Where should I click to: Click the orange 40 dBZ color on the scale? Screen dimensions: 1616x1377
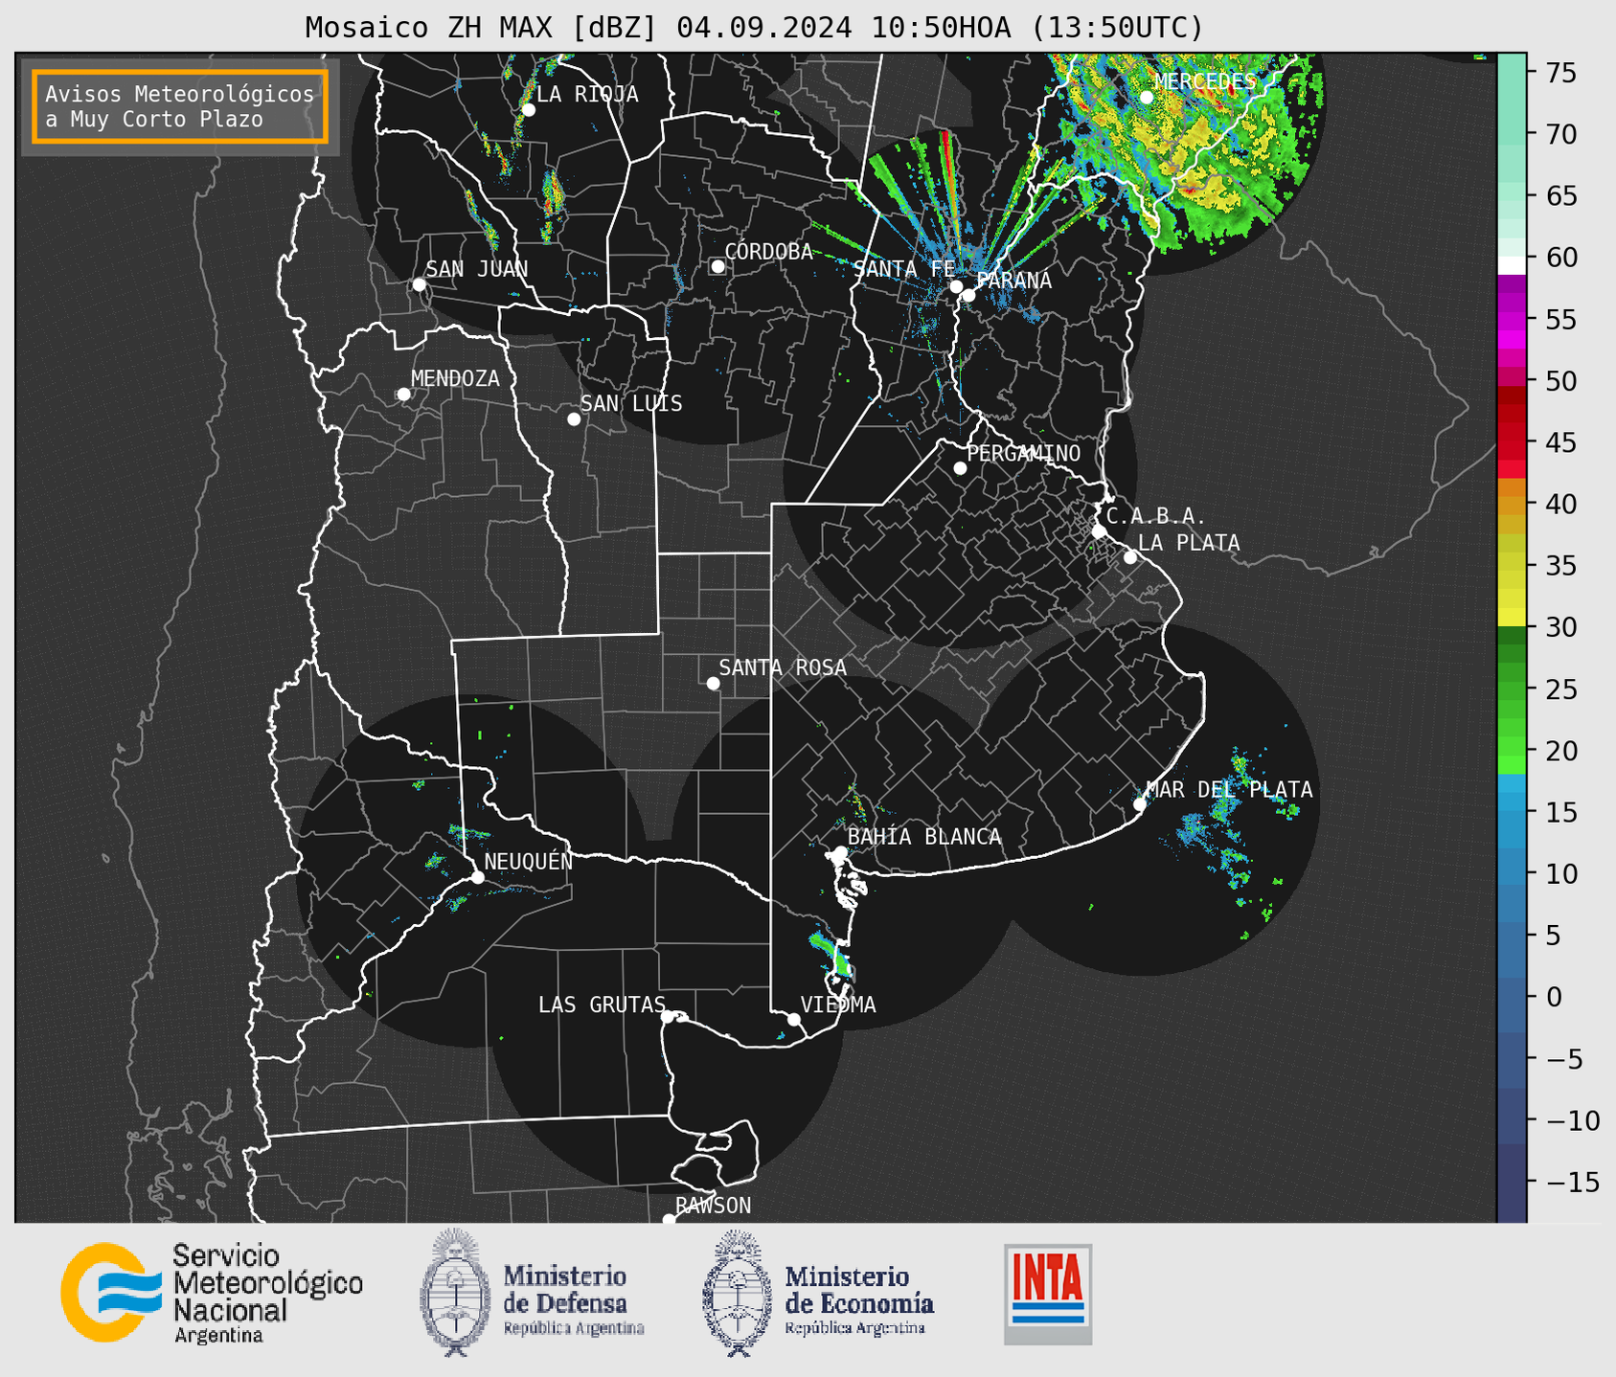1512,504
